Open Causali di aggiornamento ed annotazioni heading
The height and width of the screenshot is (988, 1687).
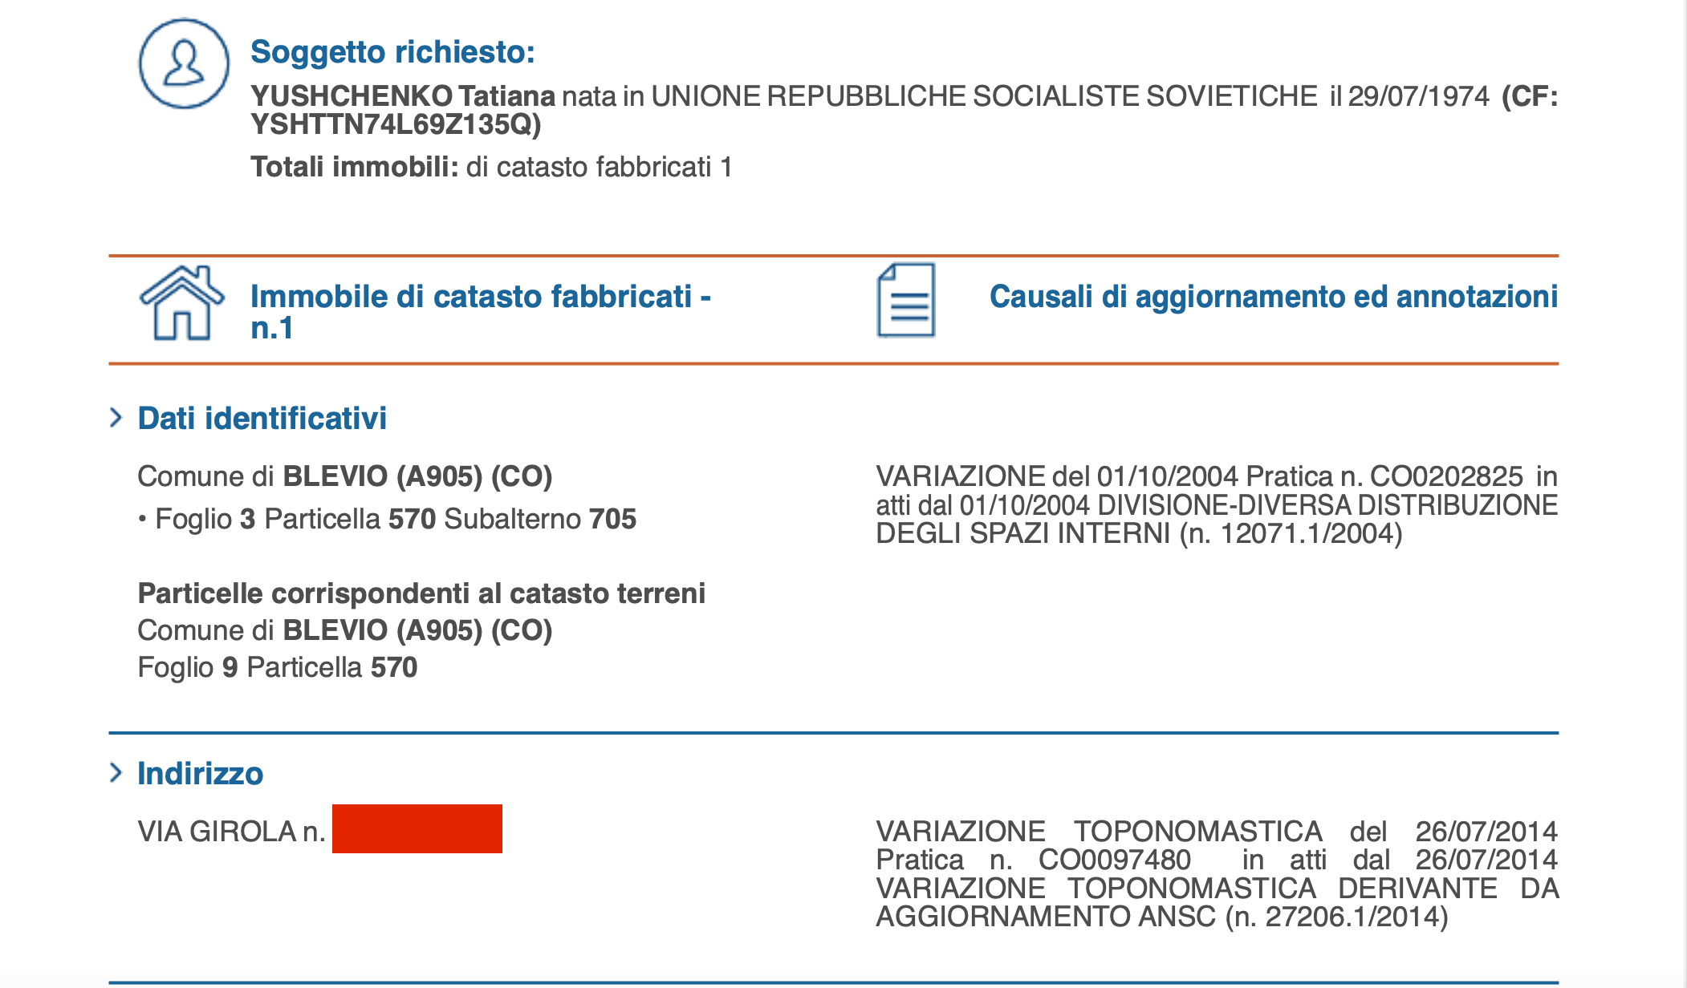(1273, 297)
